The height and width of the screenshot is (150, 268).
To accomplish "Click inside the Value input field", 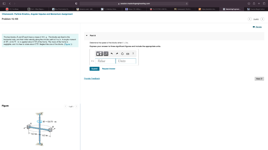I will coord(105,61).
